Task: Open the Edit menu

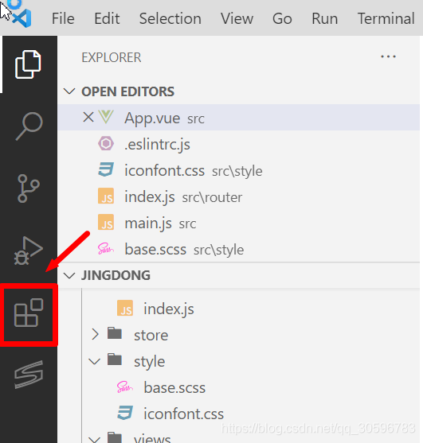Action: (x=107, y=18)
